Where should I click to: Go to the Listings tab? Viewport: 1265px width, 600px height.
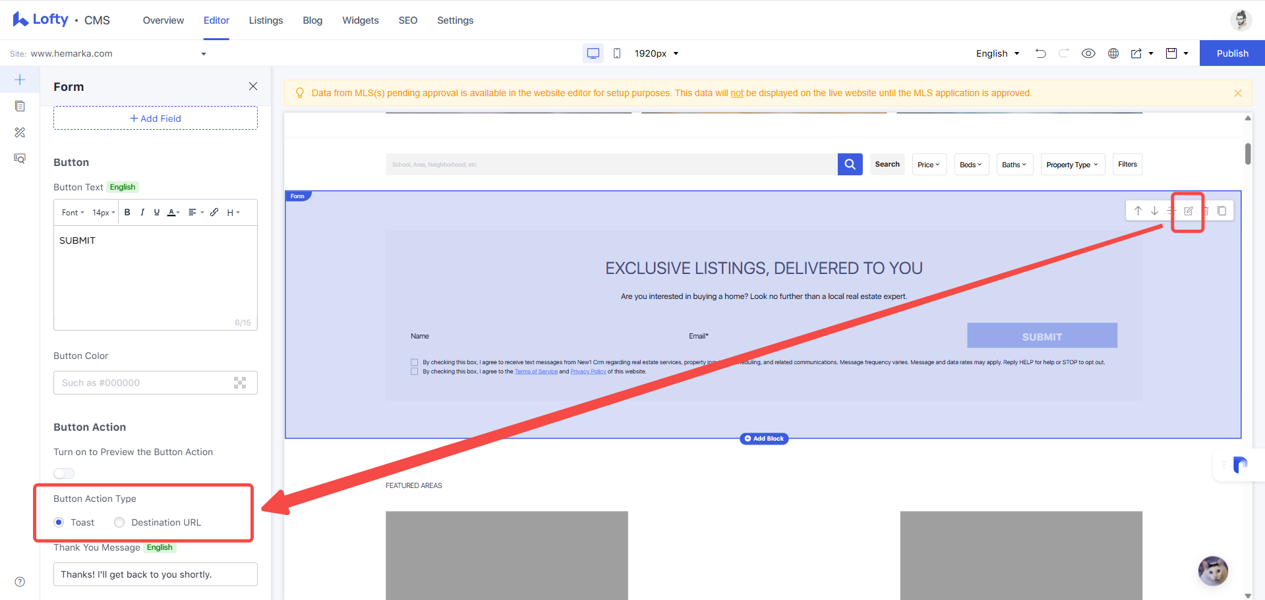[266, 20]
